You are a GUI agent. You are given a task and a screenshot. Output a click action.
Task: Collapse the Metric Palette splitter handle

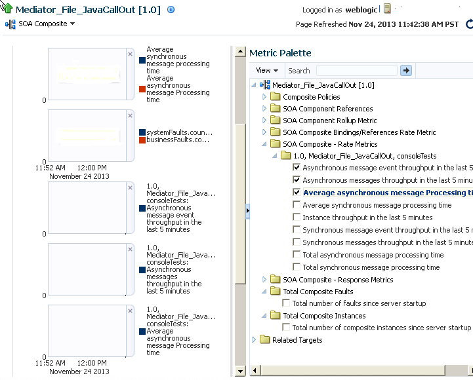[247, 210]
